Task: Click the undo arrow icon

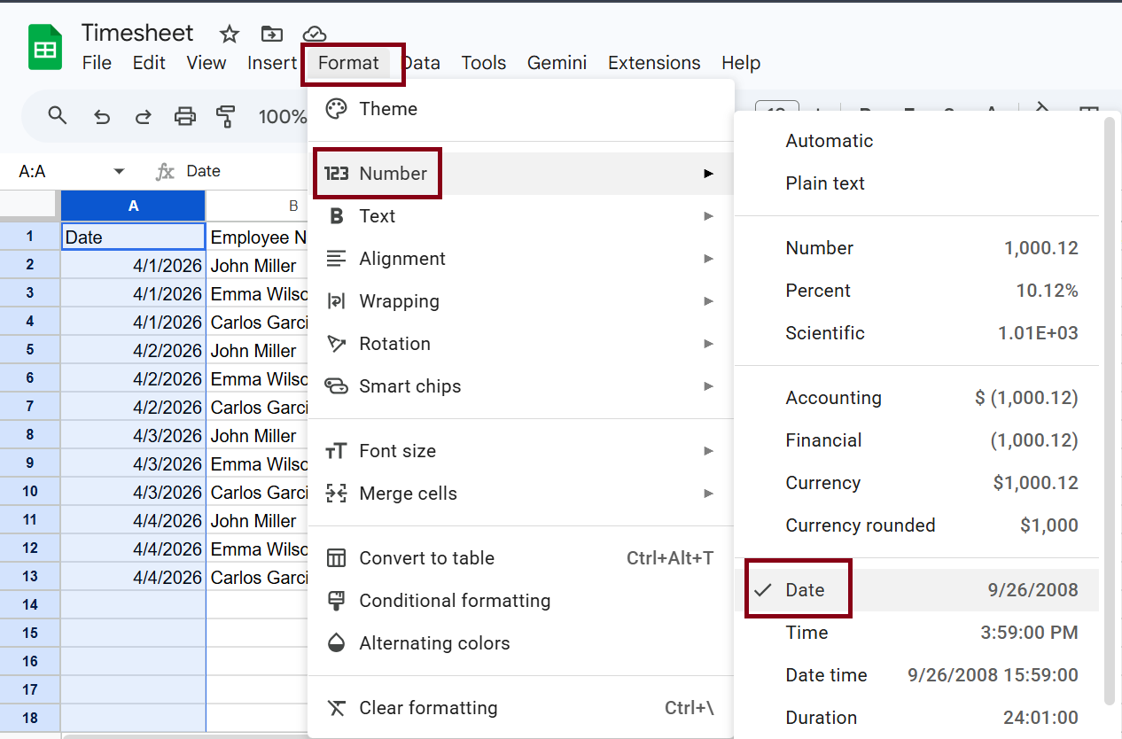Action: (102, 116)
